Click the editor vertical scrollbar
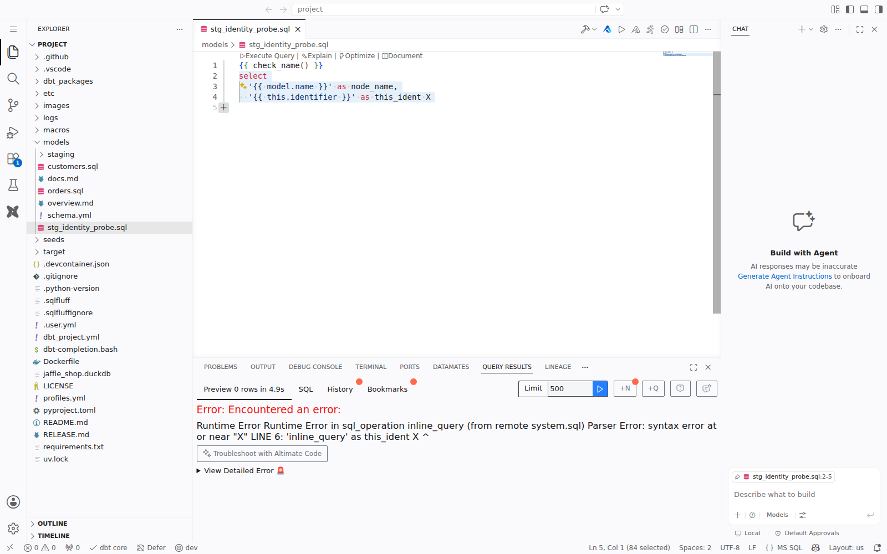Screen dimensions: 887x554 pyautogui.click(x=716, y=183)
